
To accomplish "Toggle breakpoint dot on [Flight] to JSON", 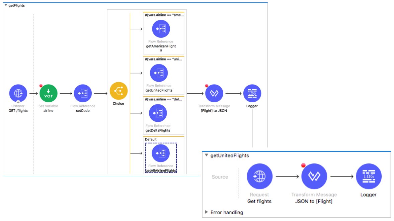I will point(207,86).
